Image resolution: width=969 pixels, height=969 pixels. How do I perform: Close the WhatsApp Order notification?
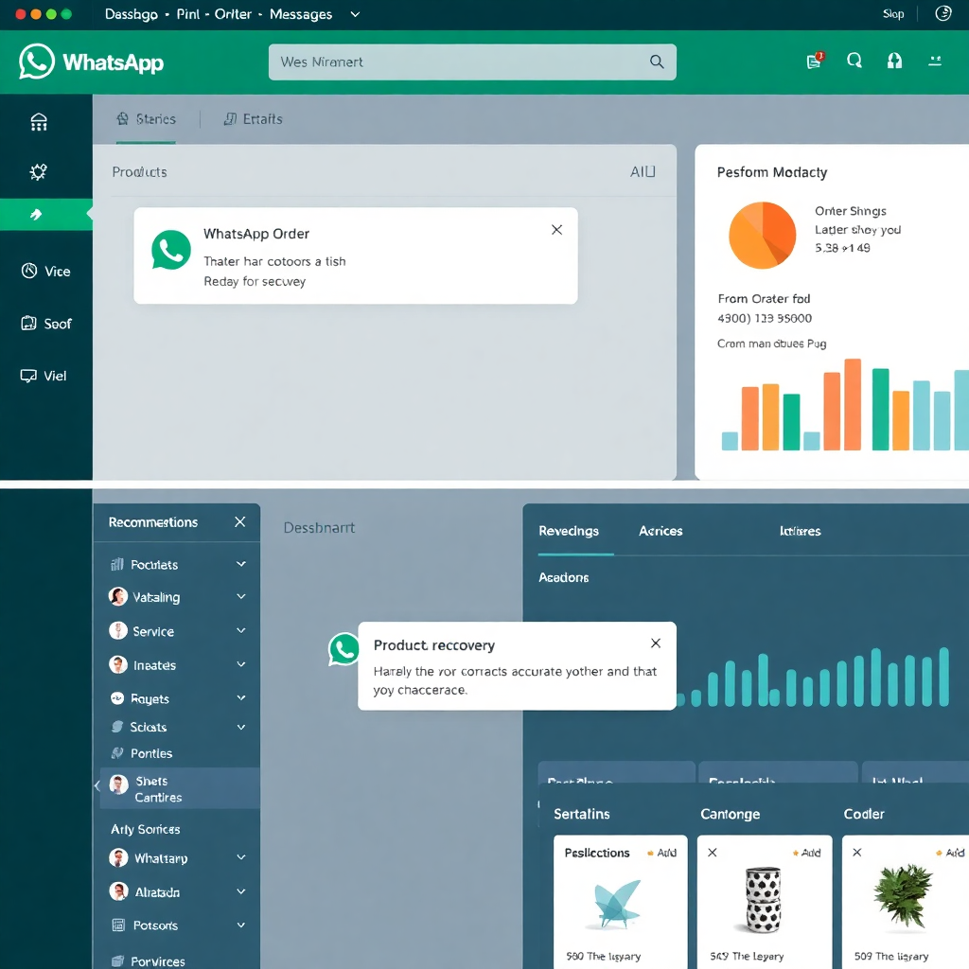(x=556, y=230)
